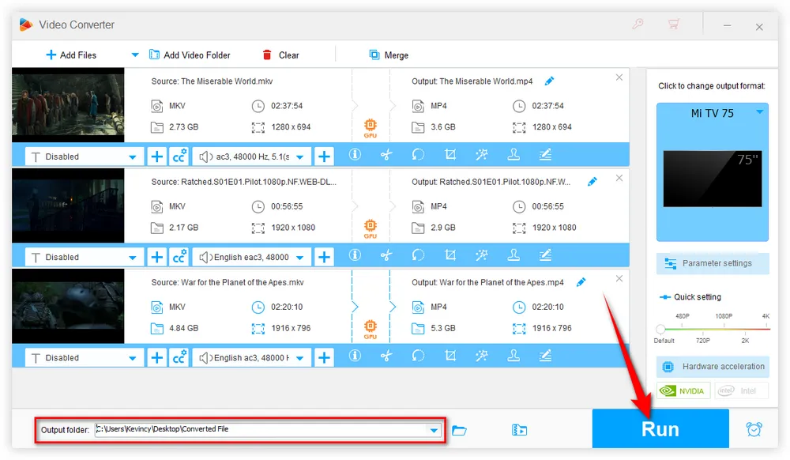This screenshot has width=790, height=460.
Task: Set quick setting to 1080P mark
Action: click(x=724, y=316)
